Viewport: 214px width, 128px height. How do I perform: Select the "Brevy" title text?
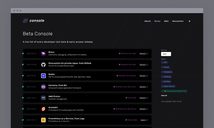tap(51, 52)
